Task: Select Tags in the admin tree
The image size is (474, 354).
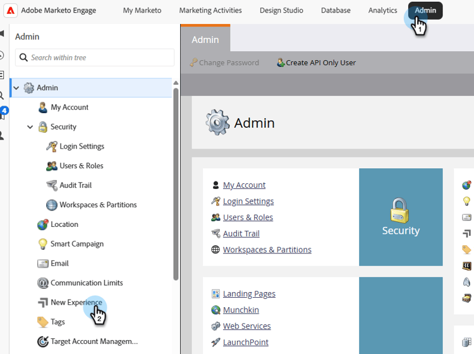Action: 58,322
